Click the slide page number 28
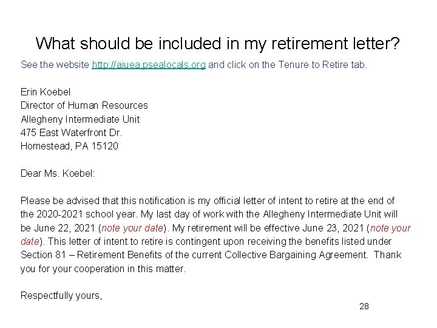Screen dimensions: 437x328 [x=364, y=306]
